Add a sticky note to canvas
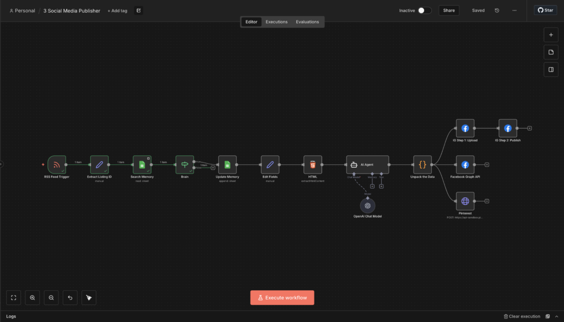Viewport: 564px width, 322px height. tap(550, 52)
